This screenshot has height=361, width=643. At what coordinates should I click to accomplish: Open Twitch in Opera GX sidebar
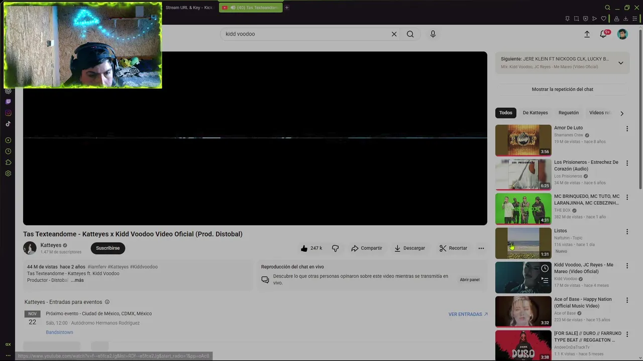click(x=8, y=102)
